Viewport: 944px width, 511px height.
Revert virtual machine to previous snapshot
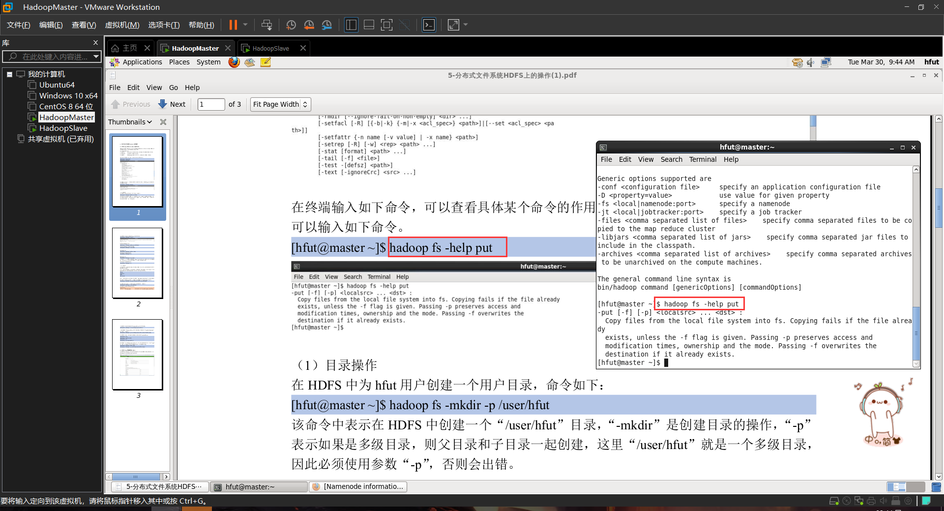(x=309, y=25)
